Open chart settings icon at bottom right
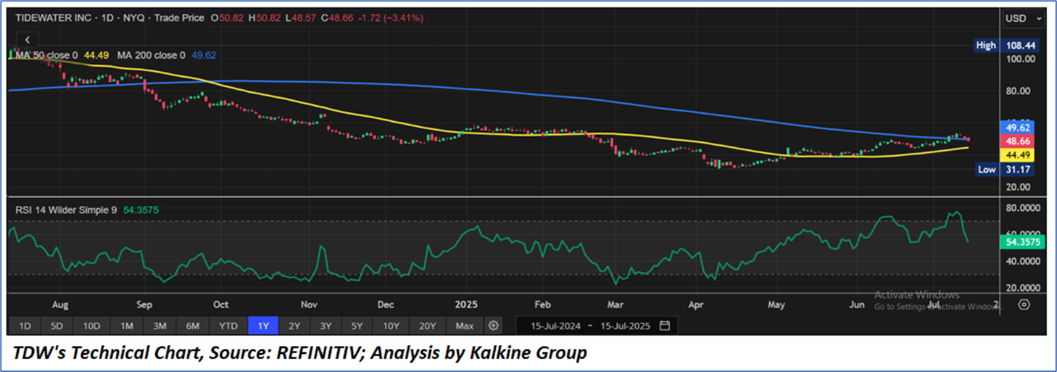The height and width of the screenshot is (372, 1057). [1024, 305]
